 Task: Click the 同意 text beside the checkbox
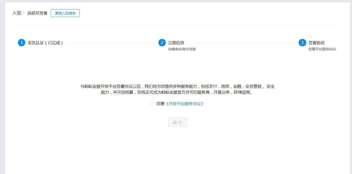point(160,104)
